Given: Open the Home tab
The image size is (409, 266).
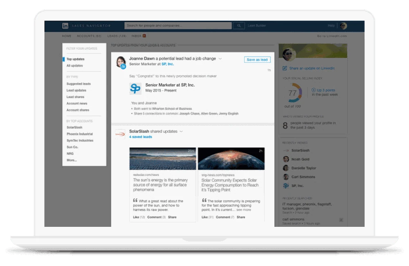Looking at the screenshot, I should click(67, 36).
